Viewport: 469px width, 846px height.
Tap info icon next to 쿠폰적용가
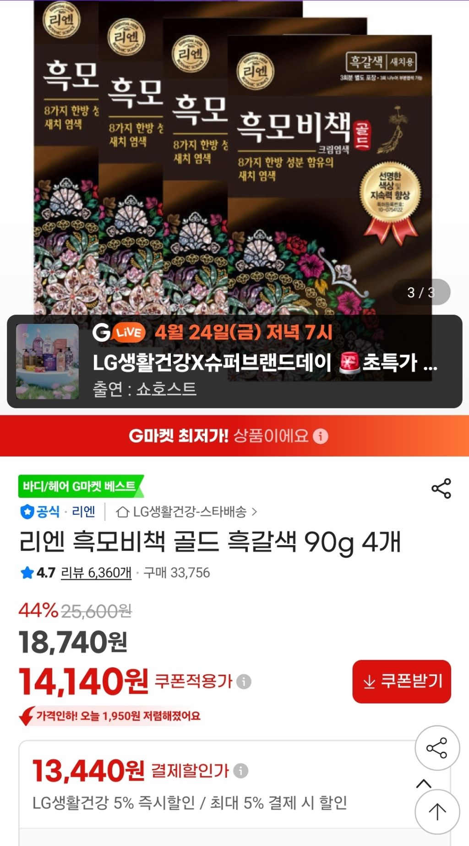tap(244, 682)
